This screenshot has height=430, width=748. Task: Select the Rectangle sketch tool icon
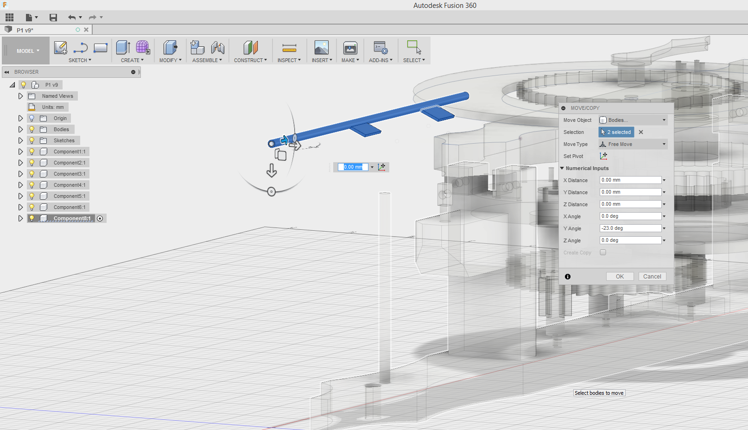tap(101, 47)
